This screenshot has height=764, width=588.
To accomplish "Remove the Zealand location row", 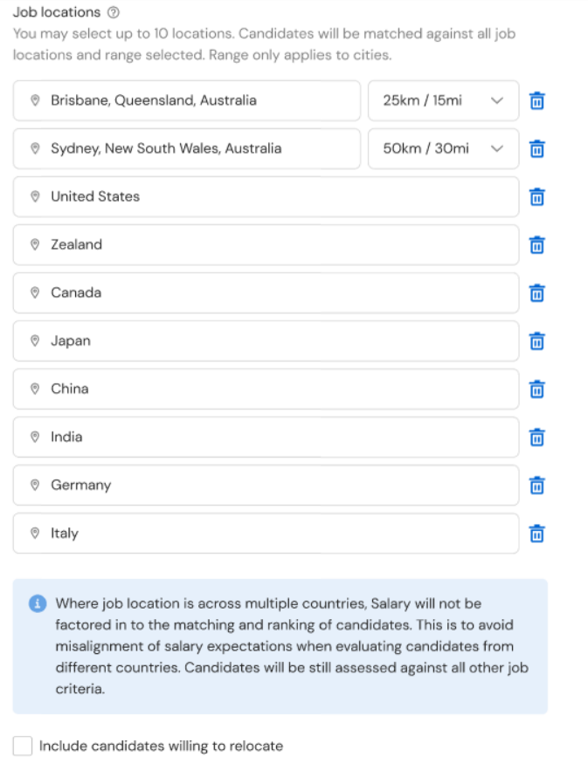I will click(536, 245).
